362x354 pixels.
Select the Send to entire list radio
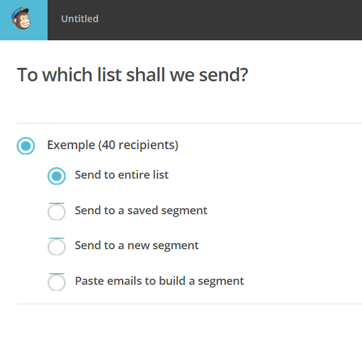(x=56, y=176)
